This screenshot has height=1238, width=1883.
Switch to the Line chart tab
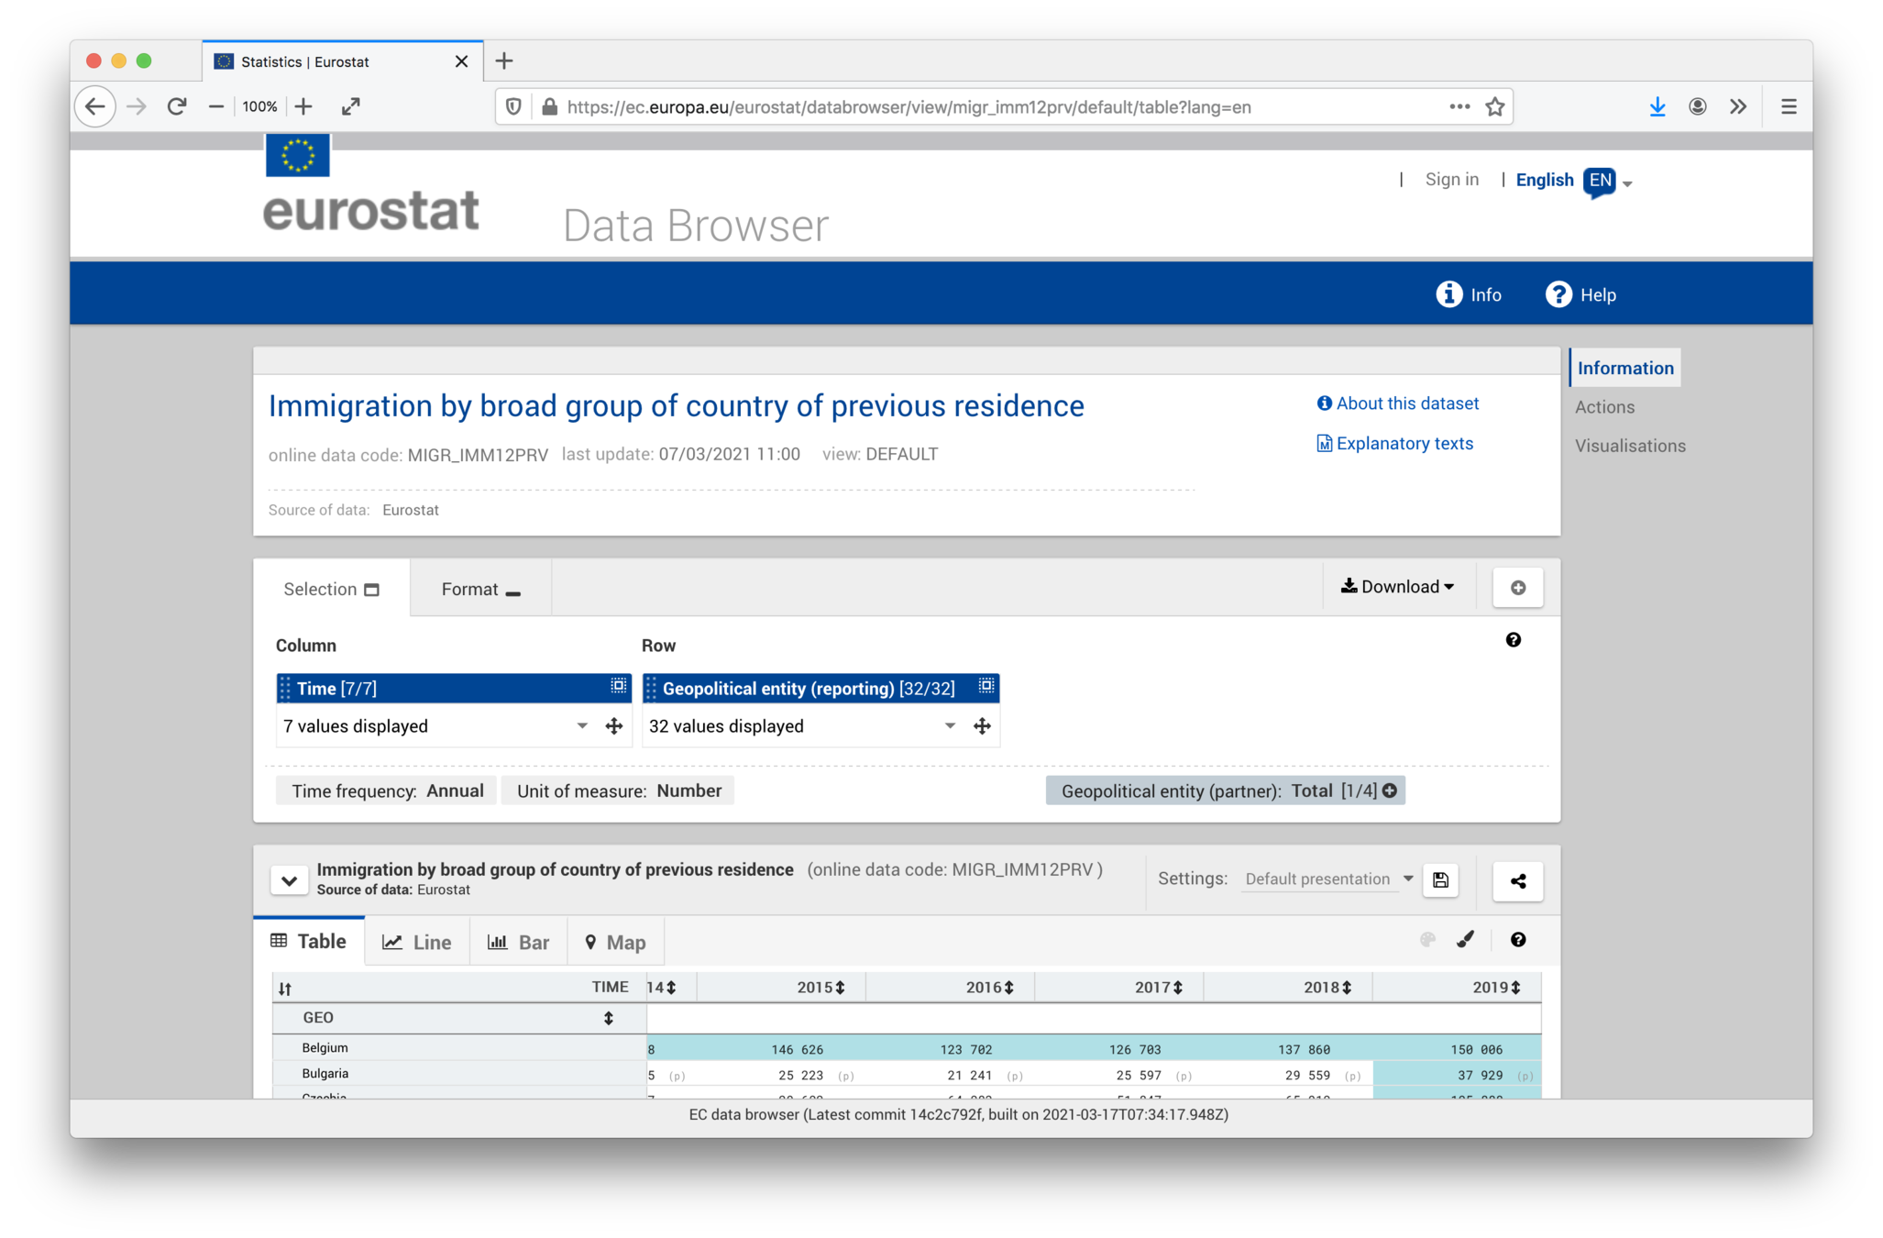click(417, 942)
